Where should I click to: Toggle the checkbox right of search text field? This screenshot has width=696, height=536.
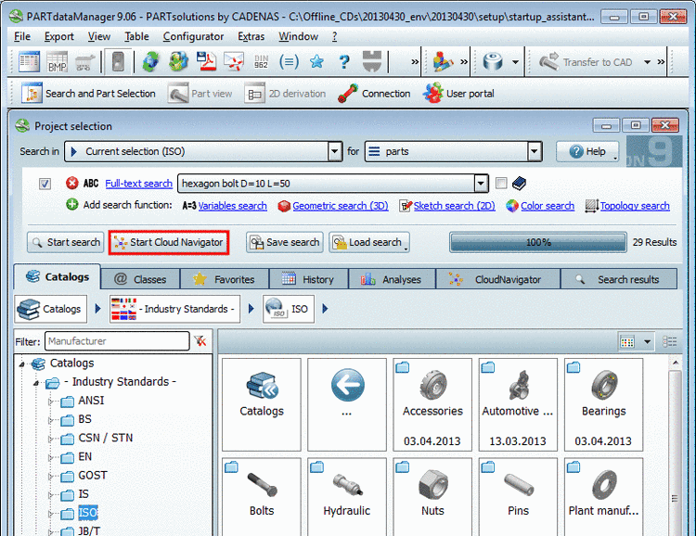(501, 183)
